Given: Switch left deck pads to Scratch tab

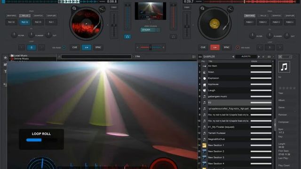Looking at the screenshot, I should [38, 15].
